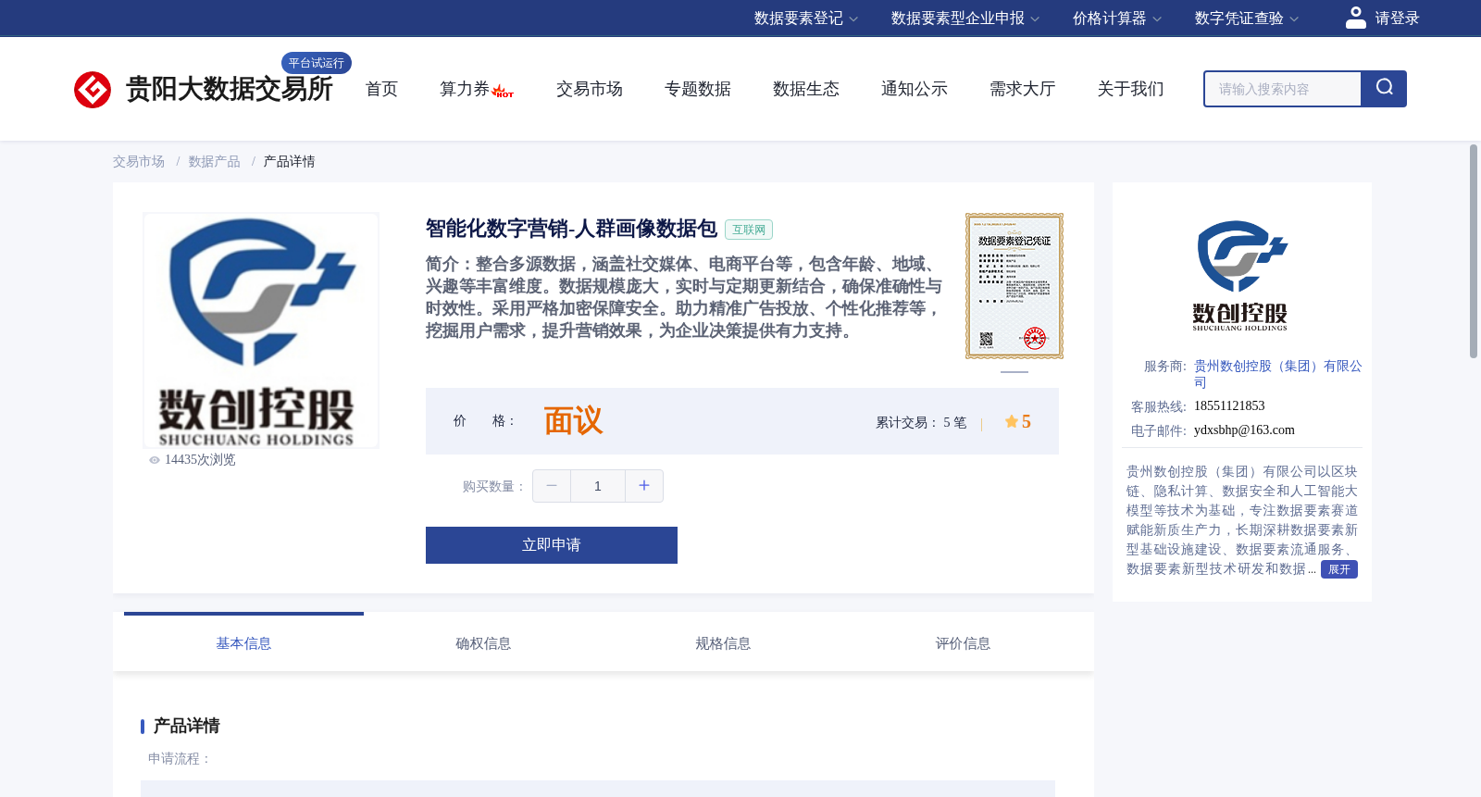Expand the 价格计算器 dropdown
Viewport: 1481px width, 797px height.
pyautogui.click(x=1117, y=19)
